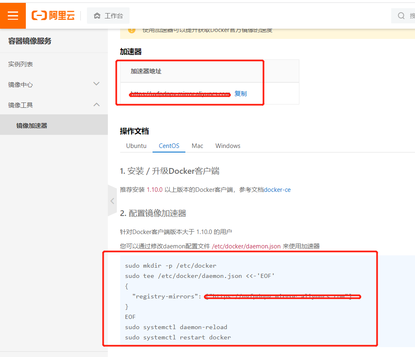
Task: Click the 1.10.0 version text in red
Action: click(x=155, y=190)
